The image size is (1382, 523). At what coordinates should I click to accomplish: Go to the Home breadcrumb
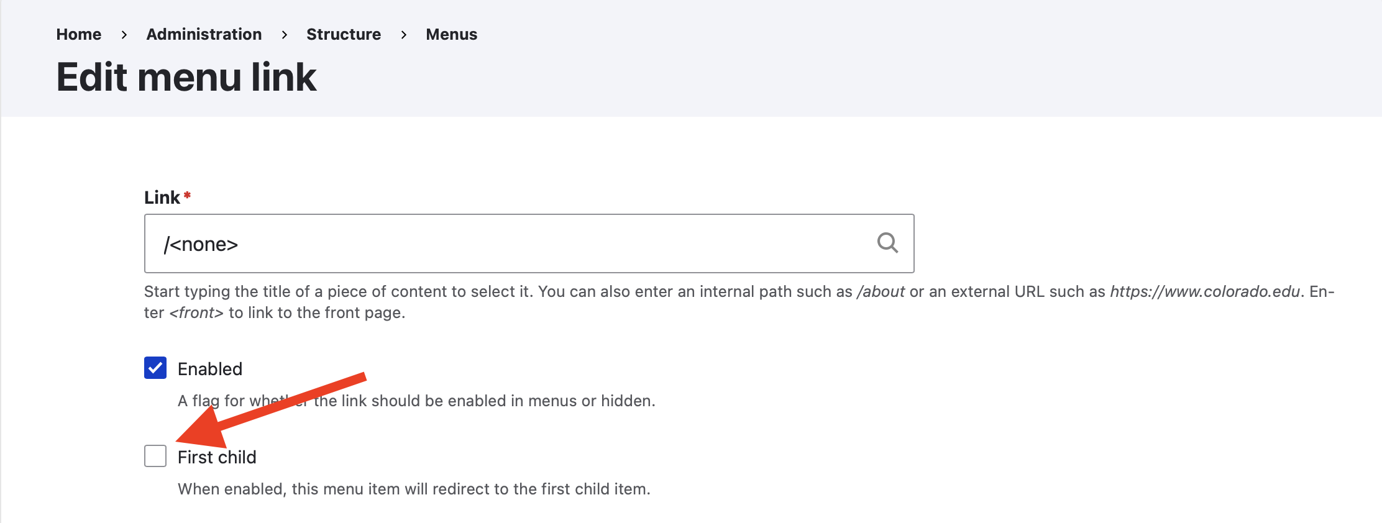click(79, 34)
